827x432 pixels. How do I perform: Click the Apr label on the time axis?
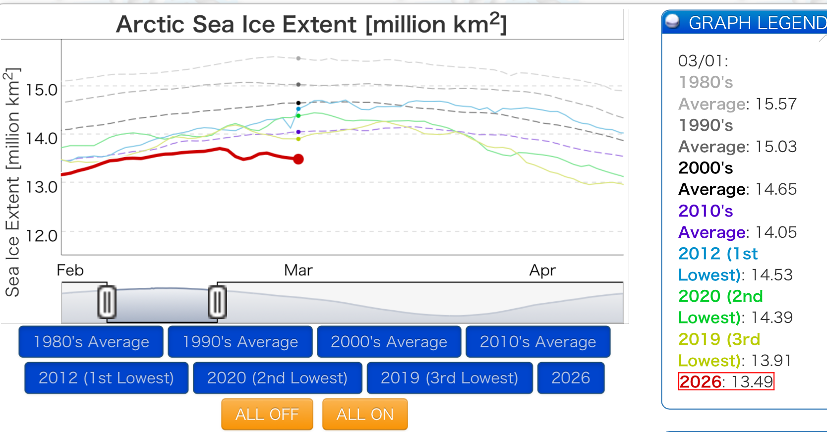click(542, 270)
